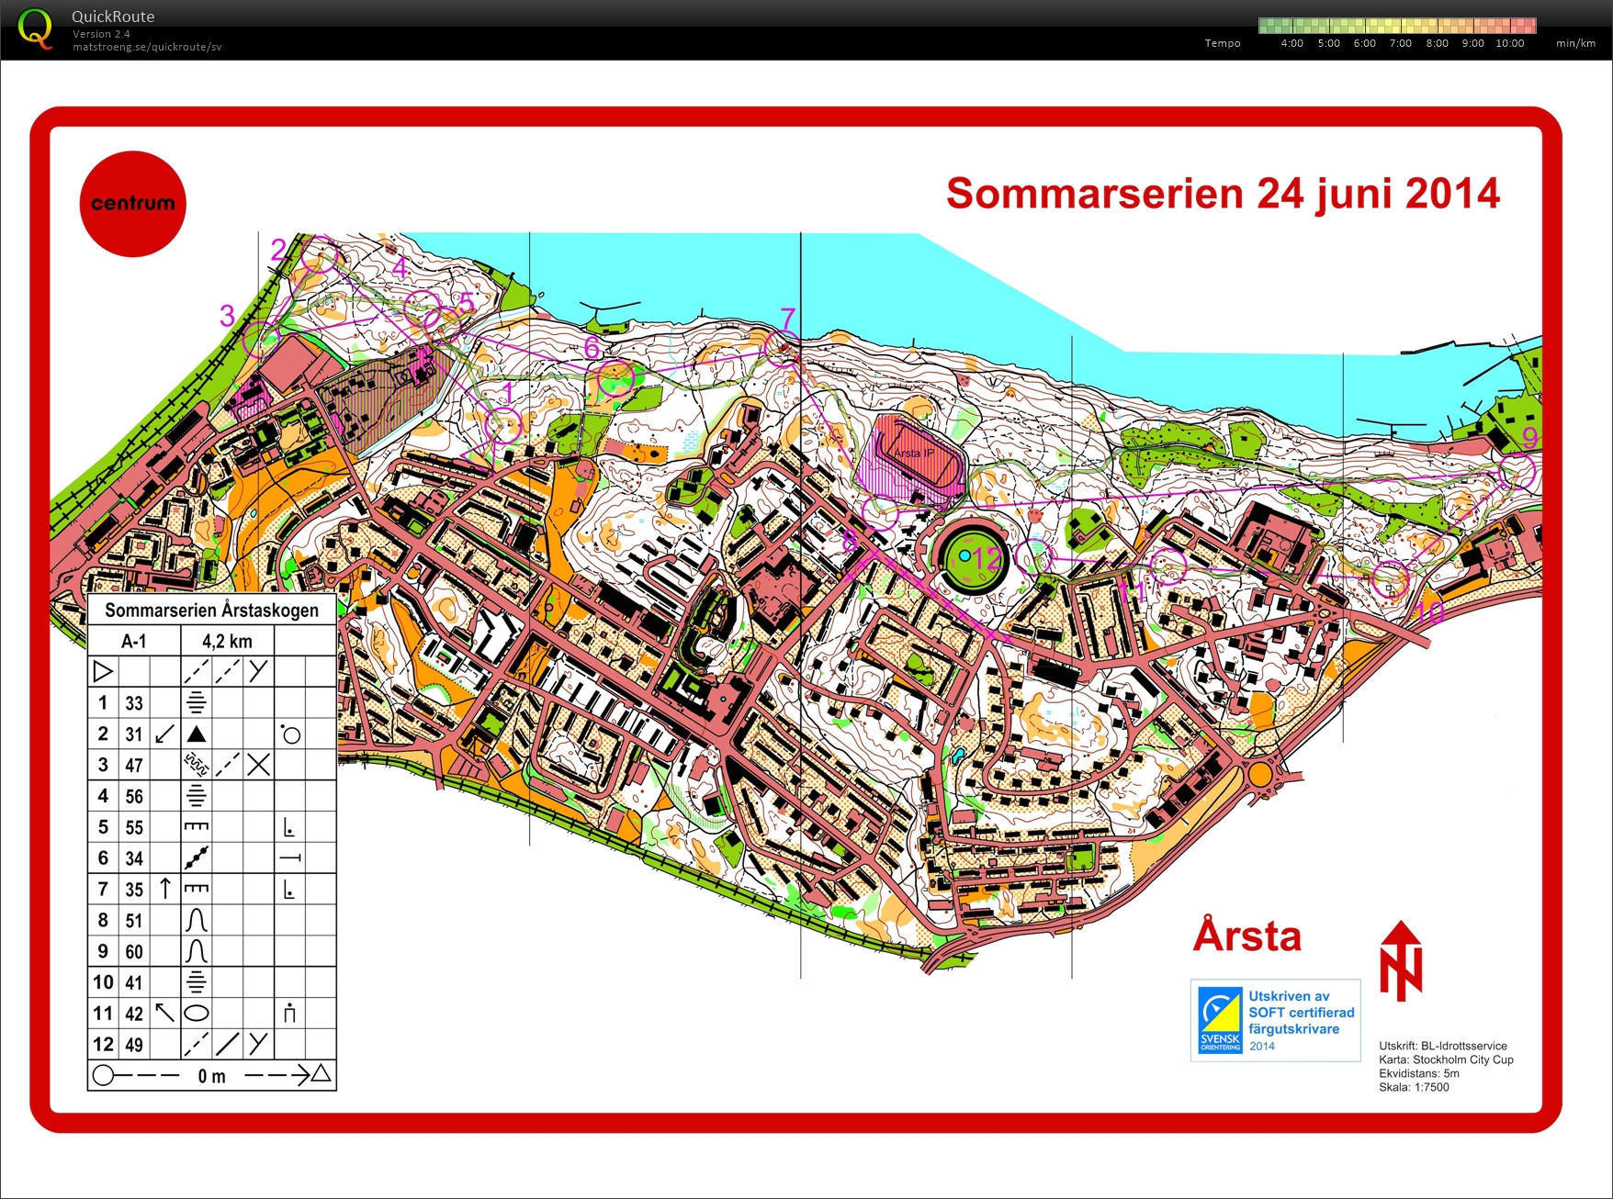Click the northwest arrow symbol in row 11
The height and width of the screenshot is (1199, 1613).
click(165, 1013)
